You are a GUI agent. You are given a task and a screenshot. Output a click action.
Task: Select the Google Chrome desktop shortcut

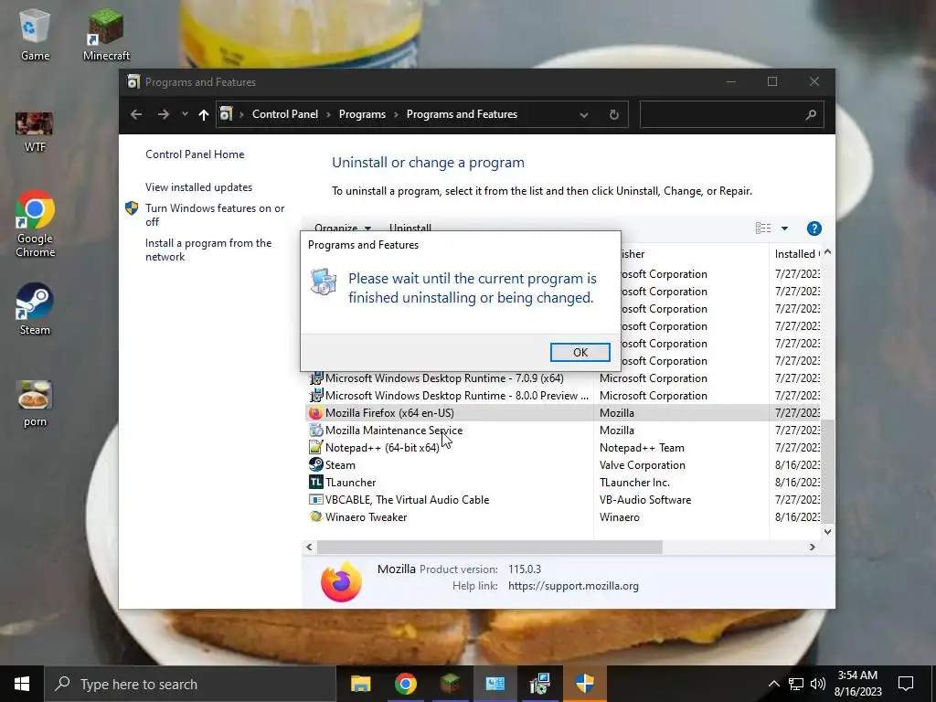coord(35,224)
